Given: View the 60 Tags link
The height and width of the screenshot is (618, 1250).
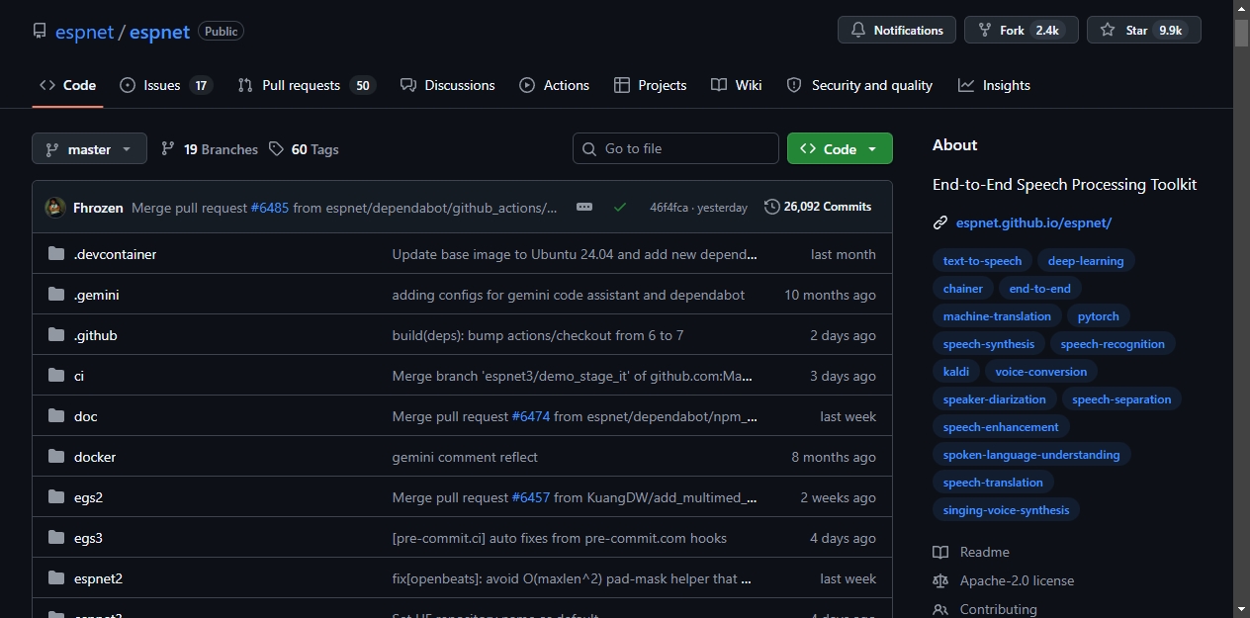Looking at the screenshot, I should tap(304, 149).
